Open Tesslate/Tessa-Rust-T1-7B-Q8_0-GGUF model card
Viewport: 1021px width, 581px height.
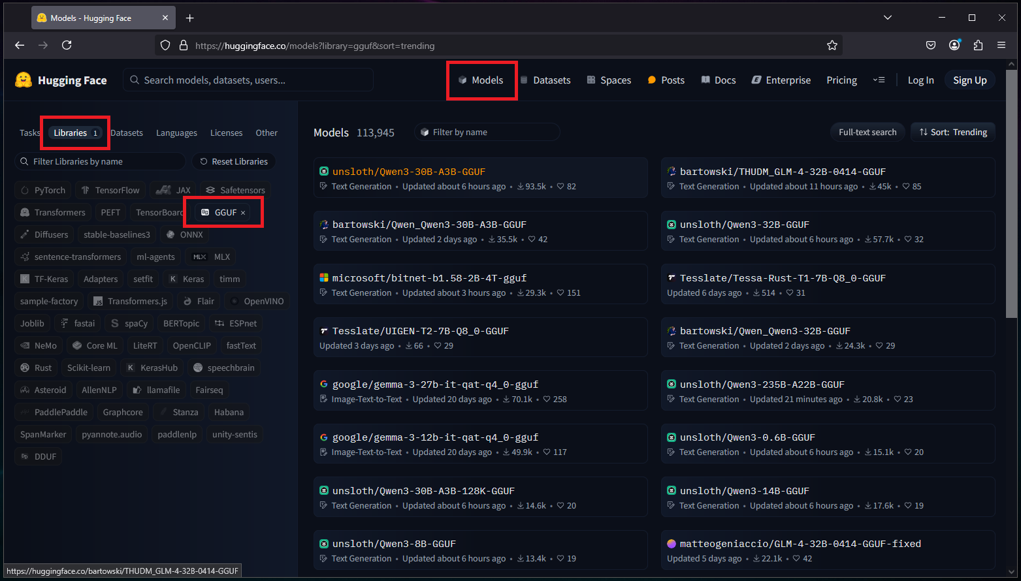coord(828,285)
